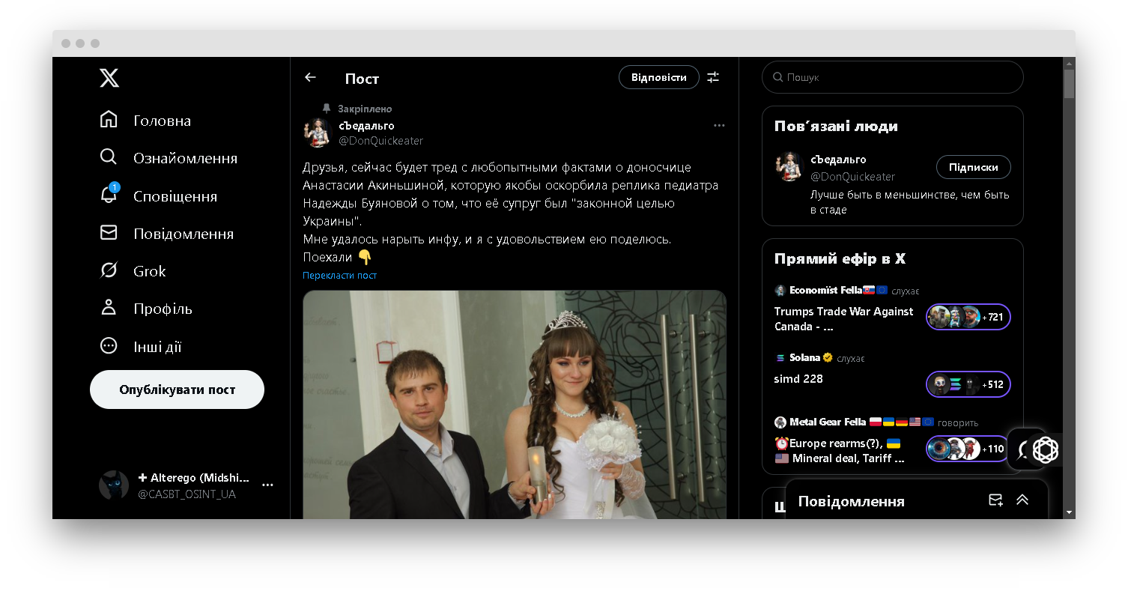This screenshot has height=594, width=1128.
Task: Go back using the arrow icon
Action: [310, 77]
